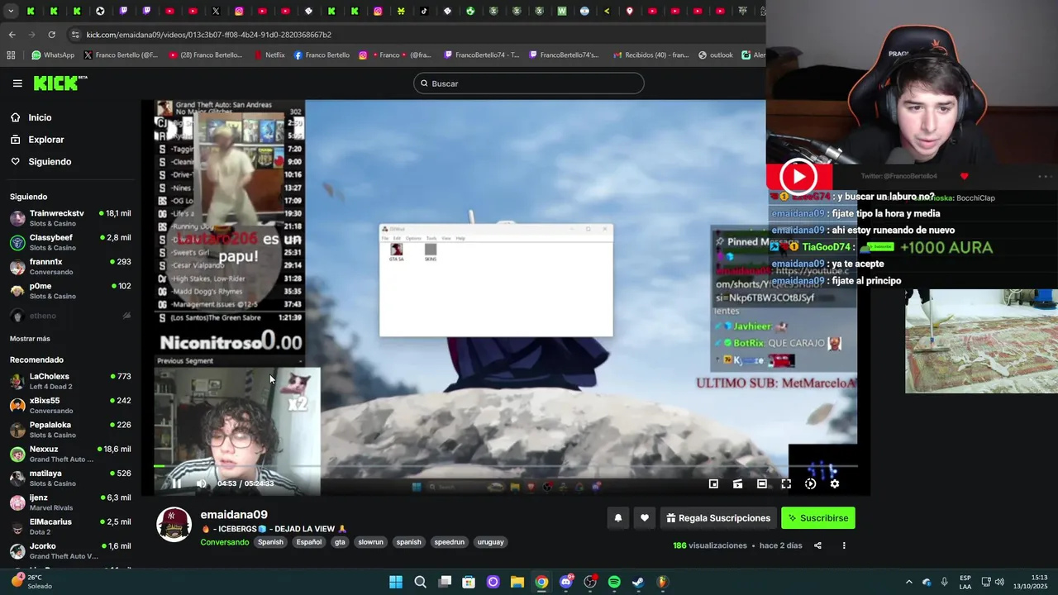Screen dimensions: 1058x595
Task: Open Recibidos (40) Gmail bookmark
Action: click(x=651, y=55)
